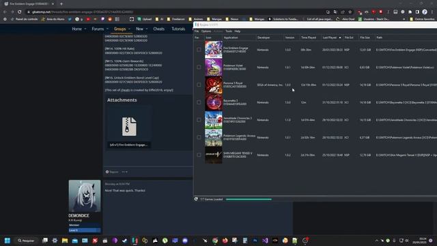Bookmark this page with the star icon
Image resolution: width=437 pixels, height=246 pixels.
coord(350,12)
